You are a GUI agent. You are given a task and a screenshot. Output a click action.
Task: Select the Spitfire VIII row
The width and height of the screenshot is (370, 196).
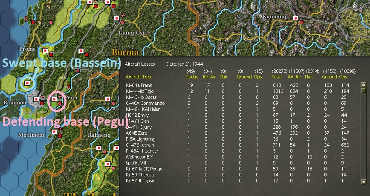click(x=237, y=163)
